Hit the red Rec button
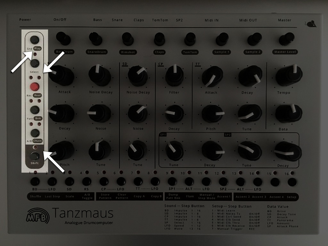Screen dimensions: 328x246 (35, 86)
